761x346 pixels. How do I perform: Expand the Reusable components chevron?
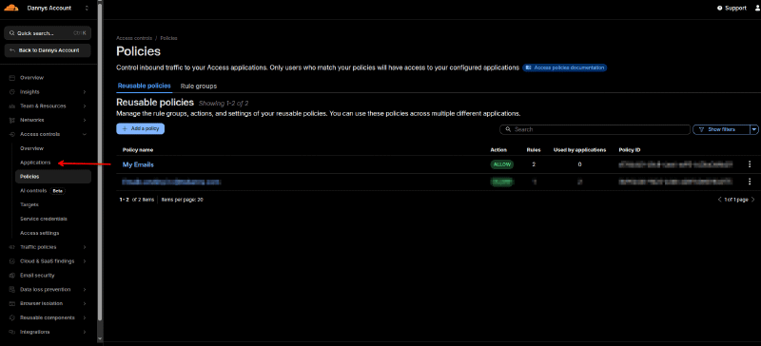[85, 317]
